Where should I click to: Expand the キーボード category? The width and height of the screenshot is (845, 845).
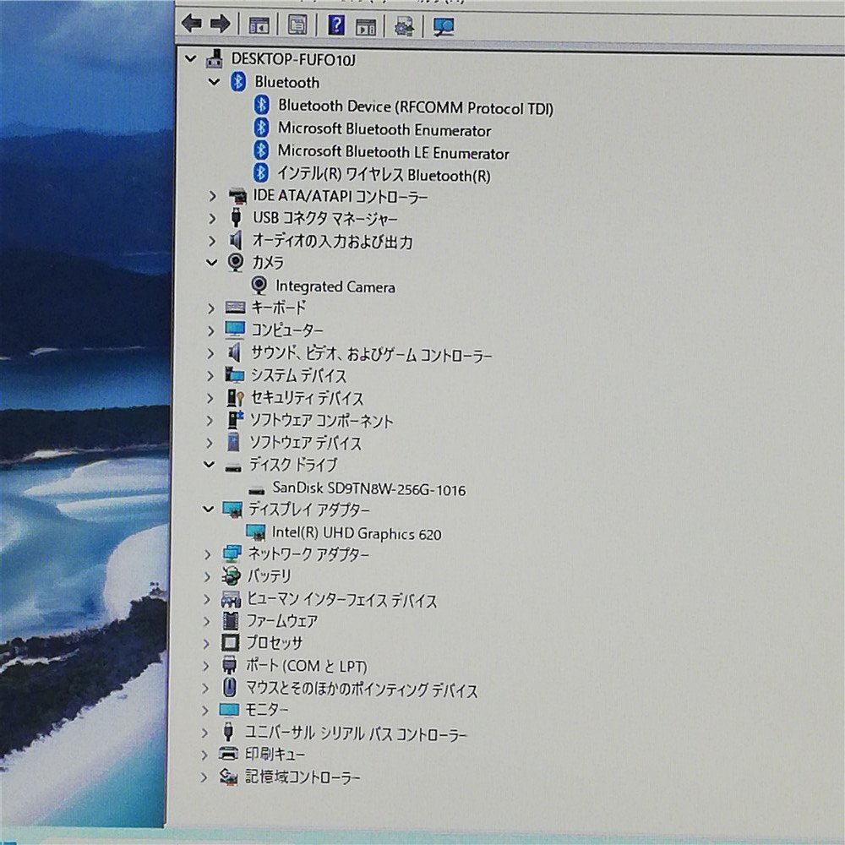point(210,308)
